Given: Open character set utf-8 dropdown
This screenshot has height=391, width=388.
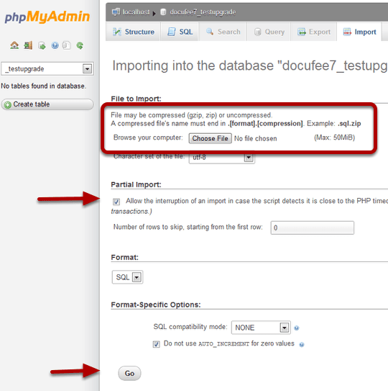Looking at the screenshot, I should tap(222, 158).
